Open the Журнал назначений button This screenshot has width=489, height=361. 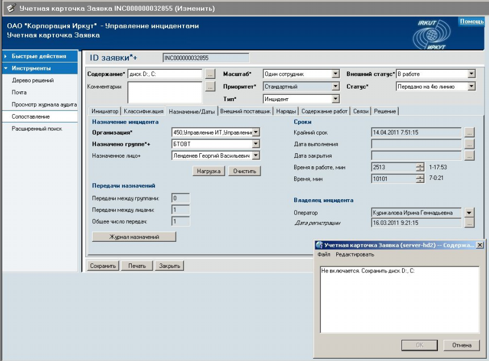point(134,237)
